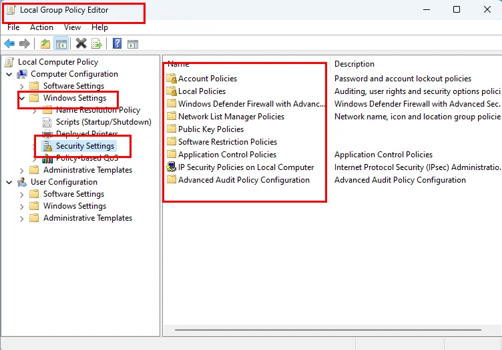Collapse the Computer Configuration node
Image resolution: width=502 pixels, height=350 pixels.
(9, 75)
